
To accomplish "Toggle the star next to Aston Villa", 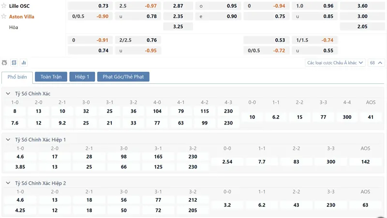I will point(4,16).
